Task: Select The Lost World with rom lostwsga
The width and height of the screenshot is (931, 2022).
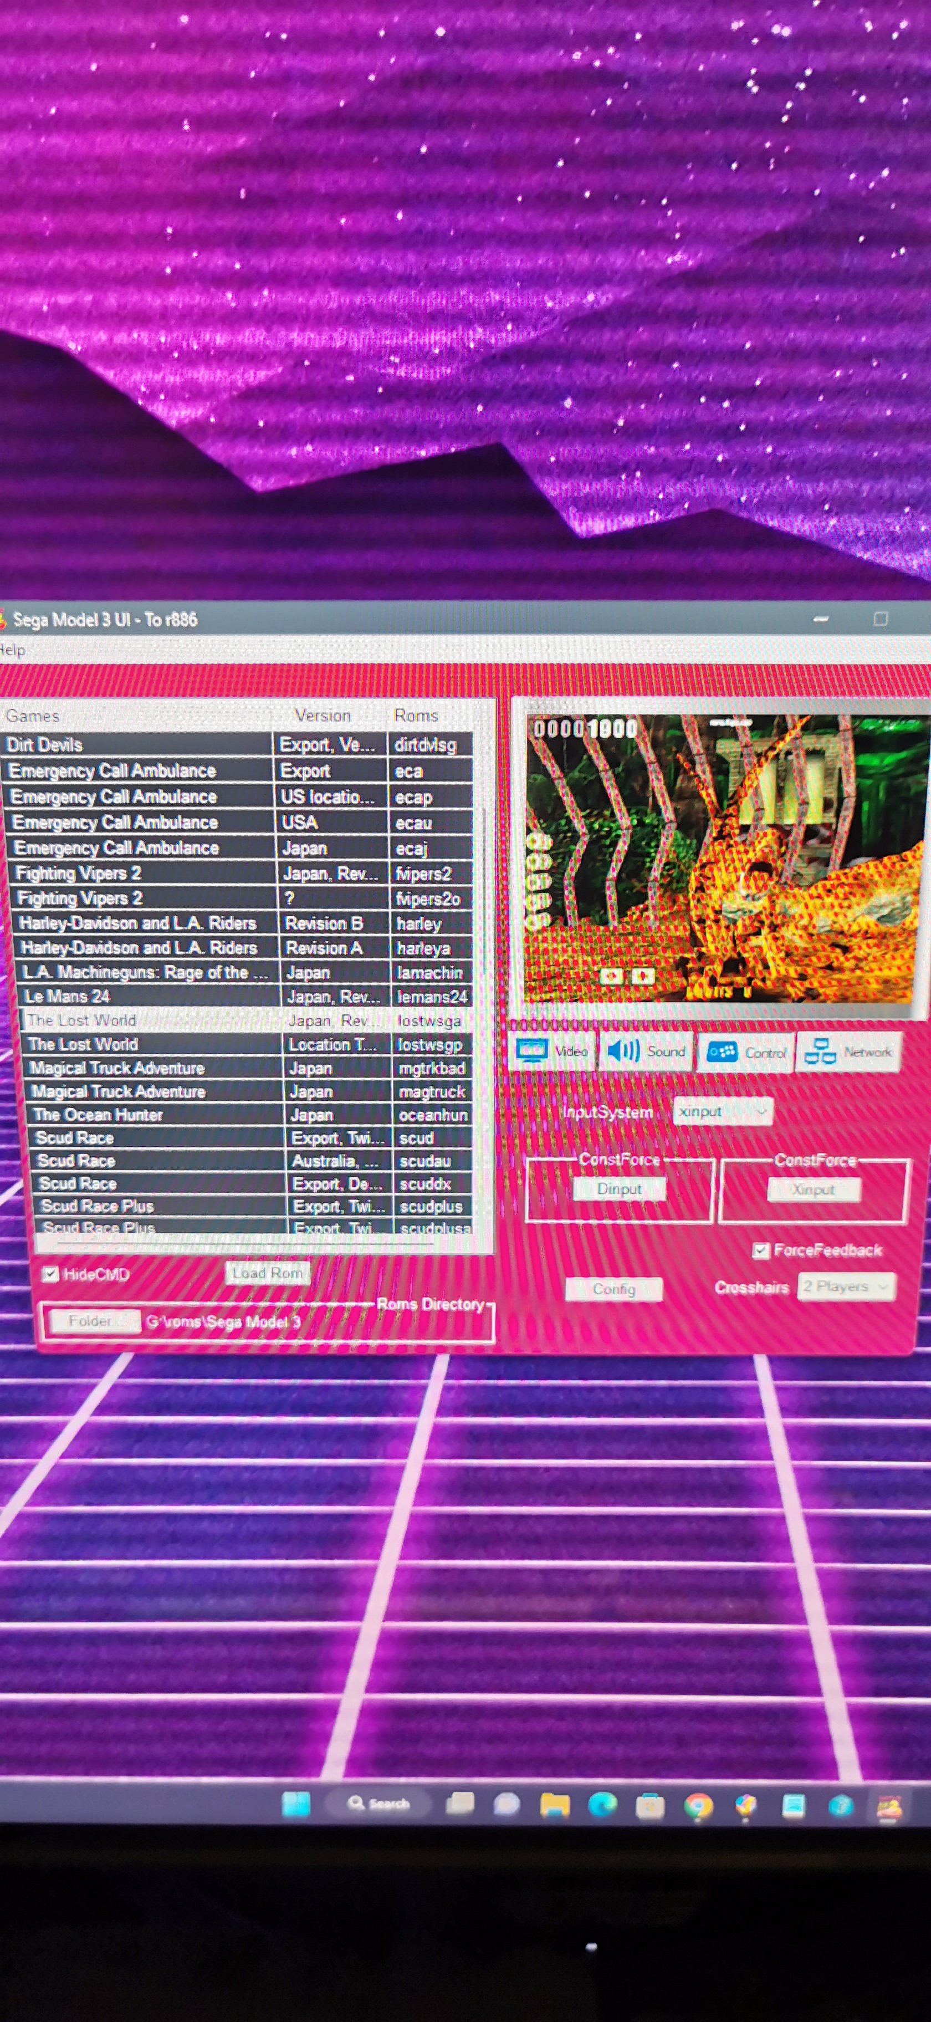Action: [x=247, y=1020]
